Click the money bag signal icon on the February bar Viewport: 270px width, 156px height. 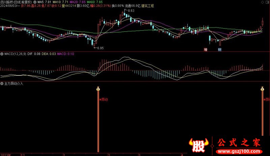pyautogui.click(x=98, y=89)
